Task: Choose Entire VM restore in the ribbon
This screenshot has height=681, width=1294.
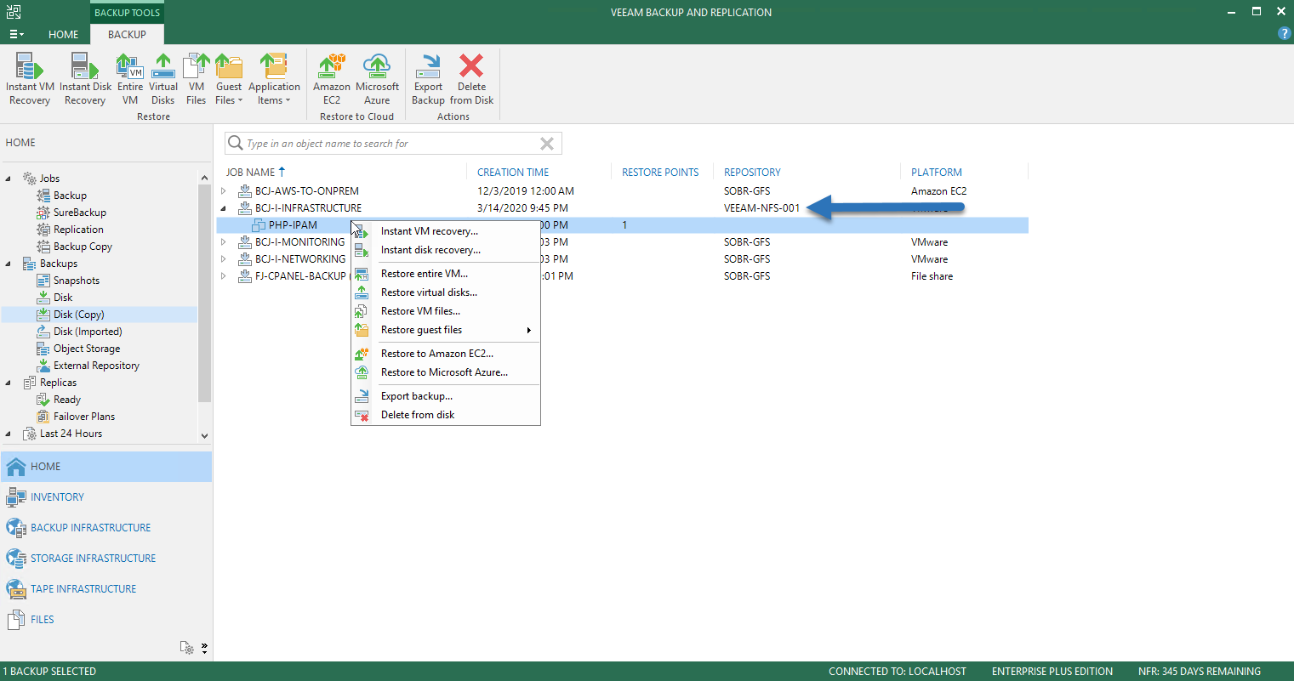Action: point(130,79)
